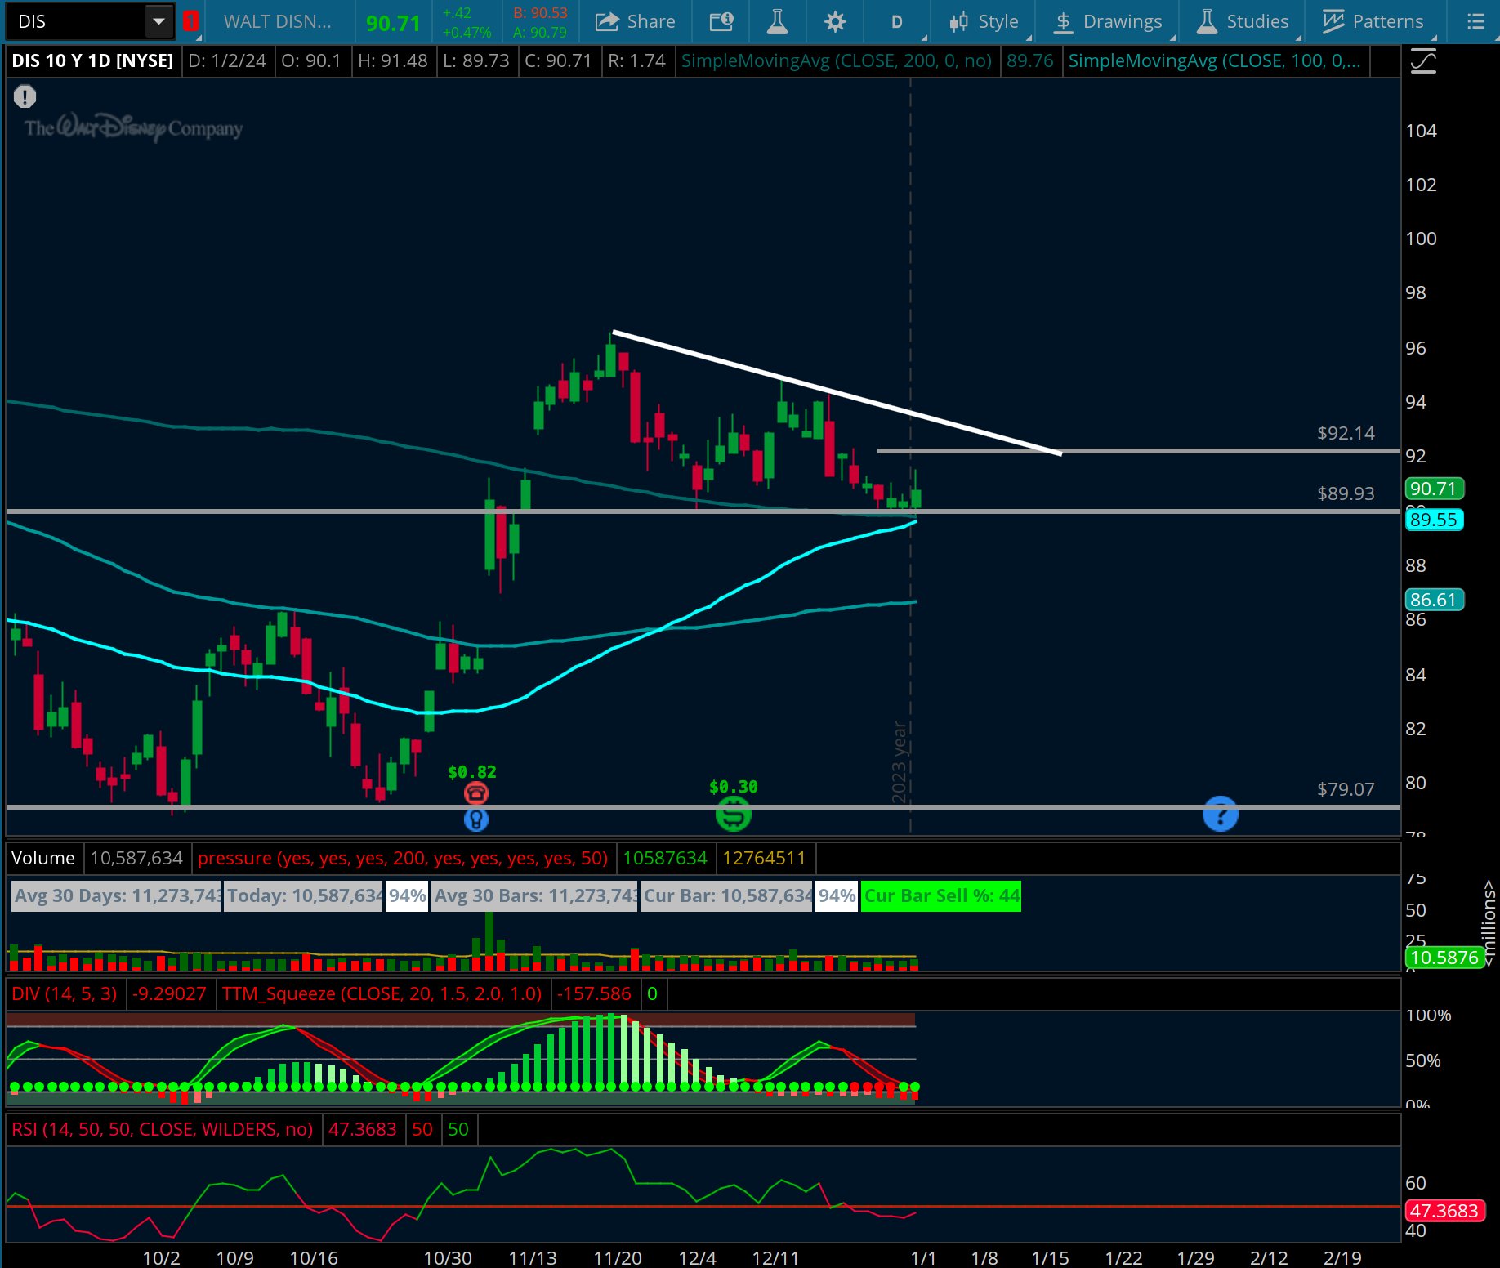This screenshot has width=1500, height=1268.
Task: Open the list menu icon at far right
Action: coord(1475,21)
